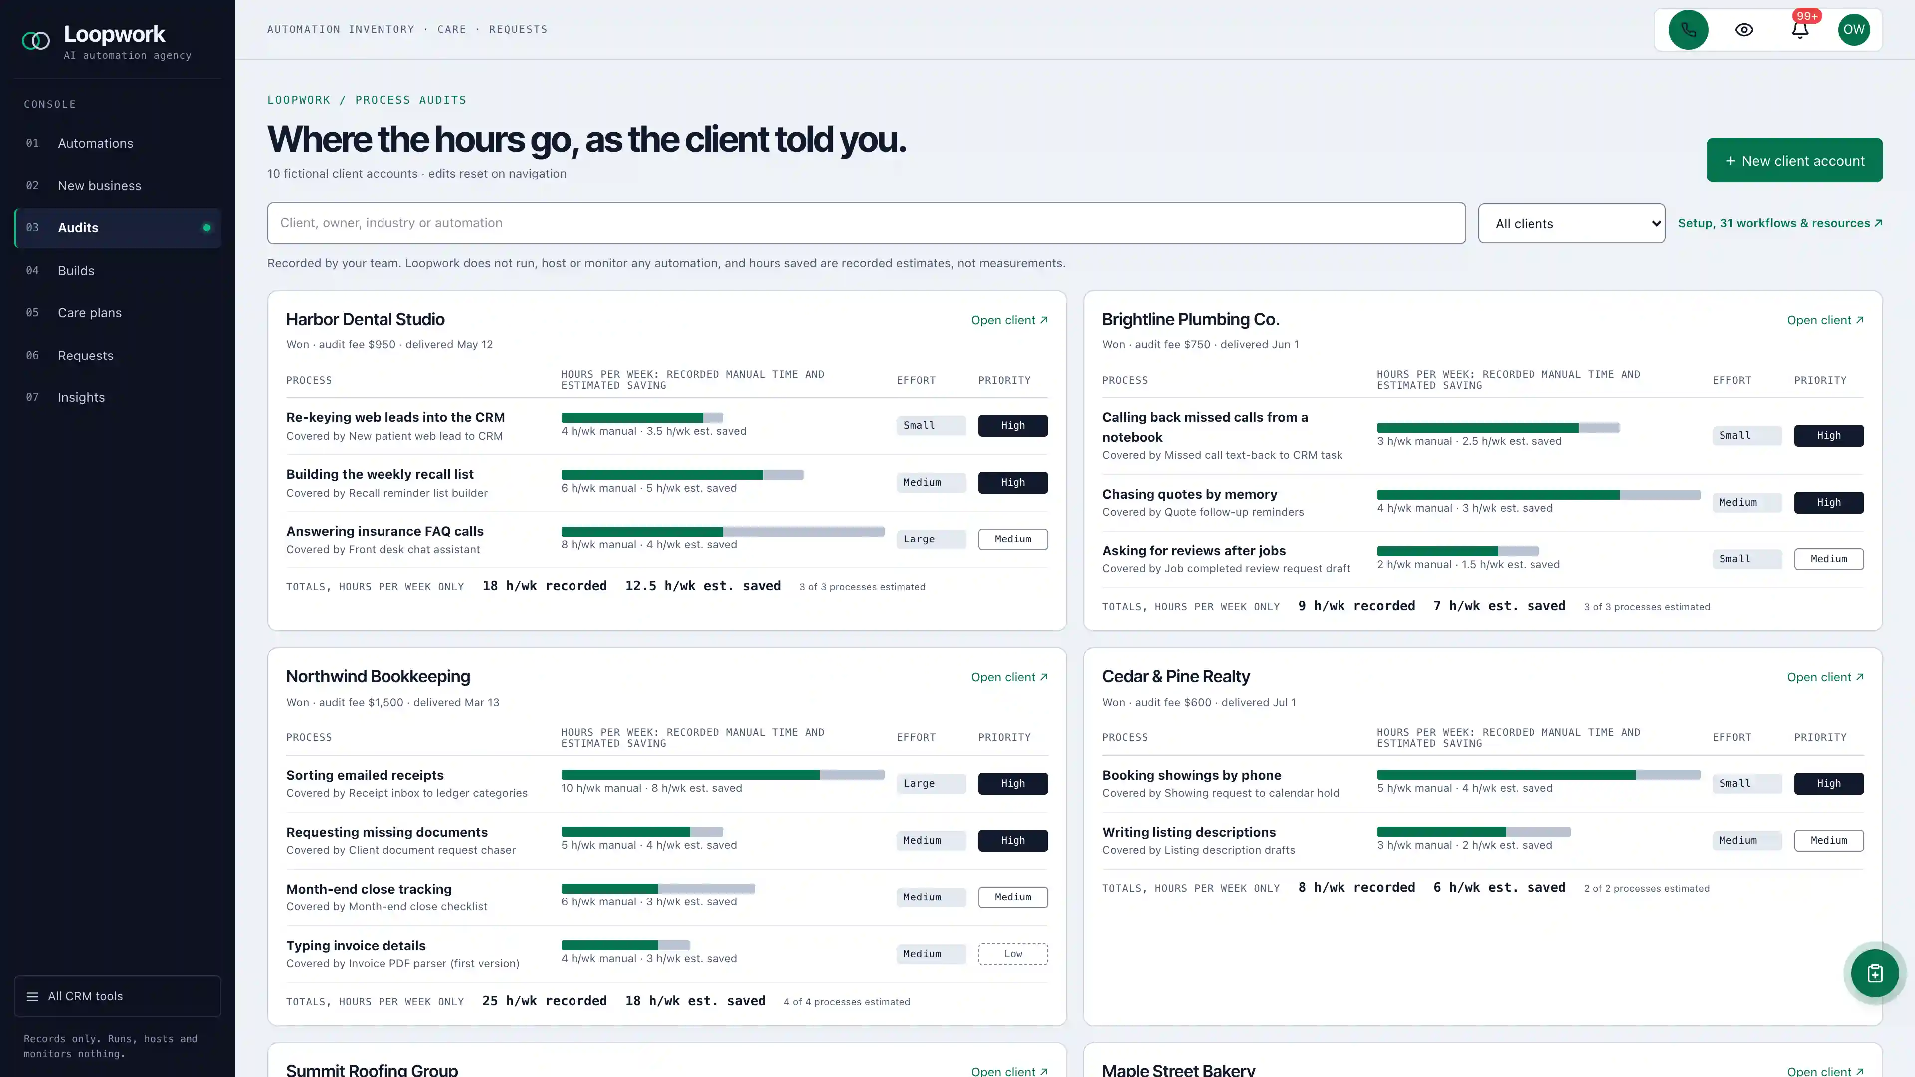Click hours bar for Building the weekly recall list

tap(682, 474)
